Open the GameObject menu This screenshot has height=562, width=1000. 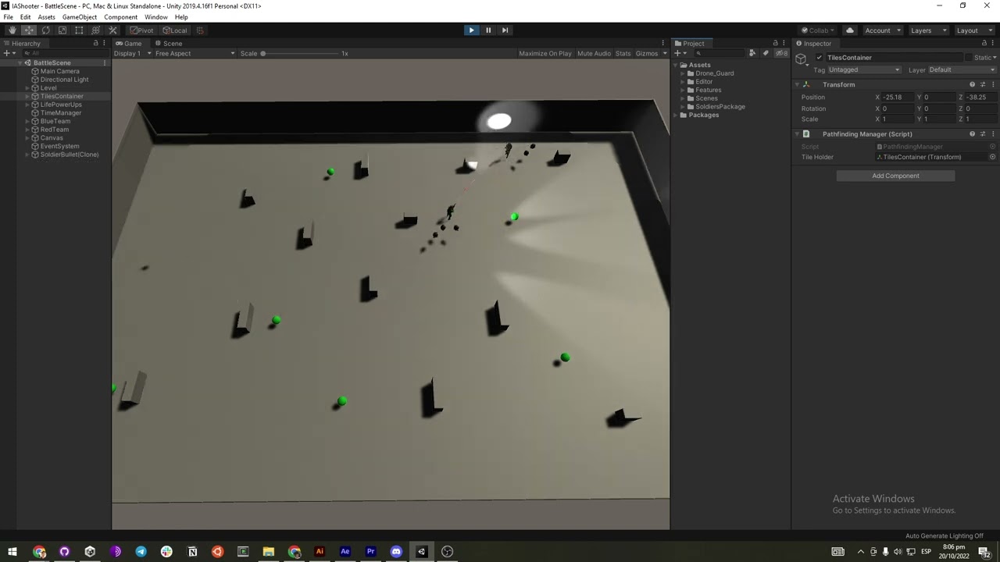click(x=80, y=17)
